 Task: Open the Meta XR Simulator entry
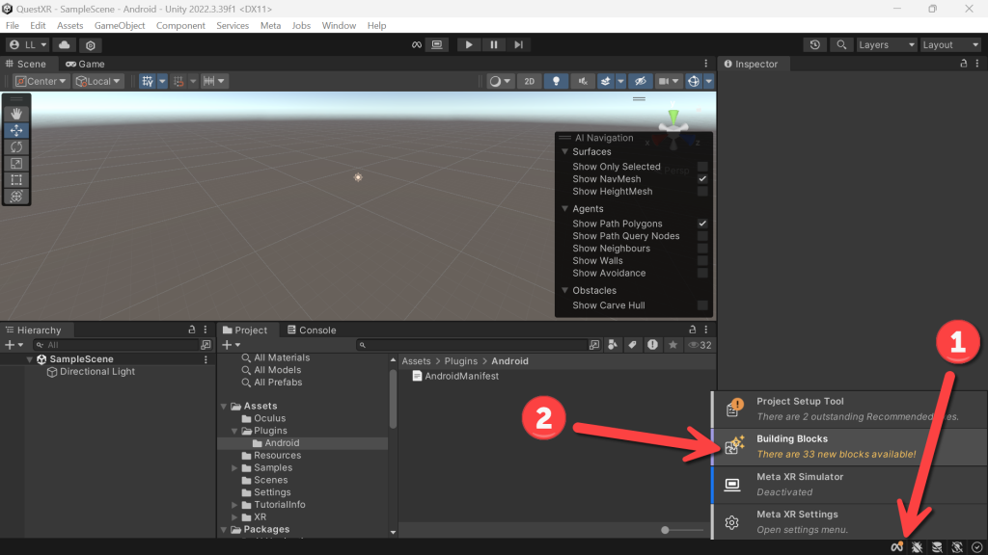(849, 485)
